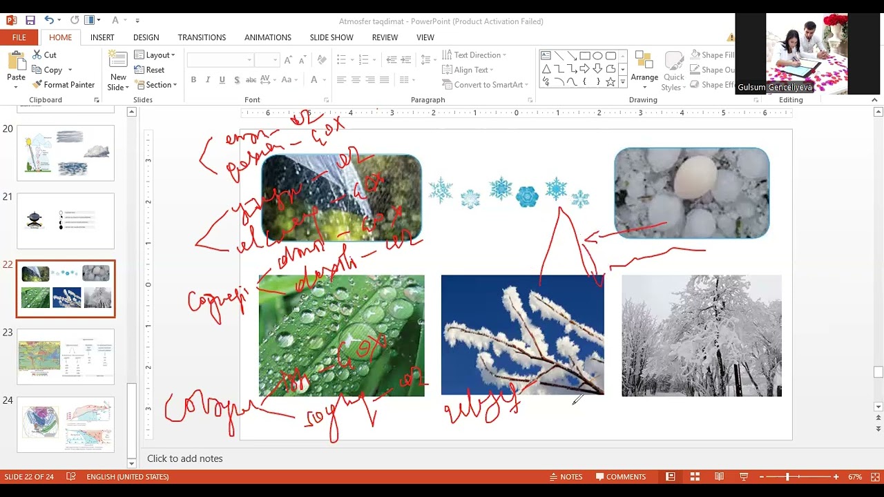Click Increase List Level icon
Image resolution: width=884 pixels, height=497 pixels.
406,60
